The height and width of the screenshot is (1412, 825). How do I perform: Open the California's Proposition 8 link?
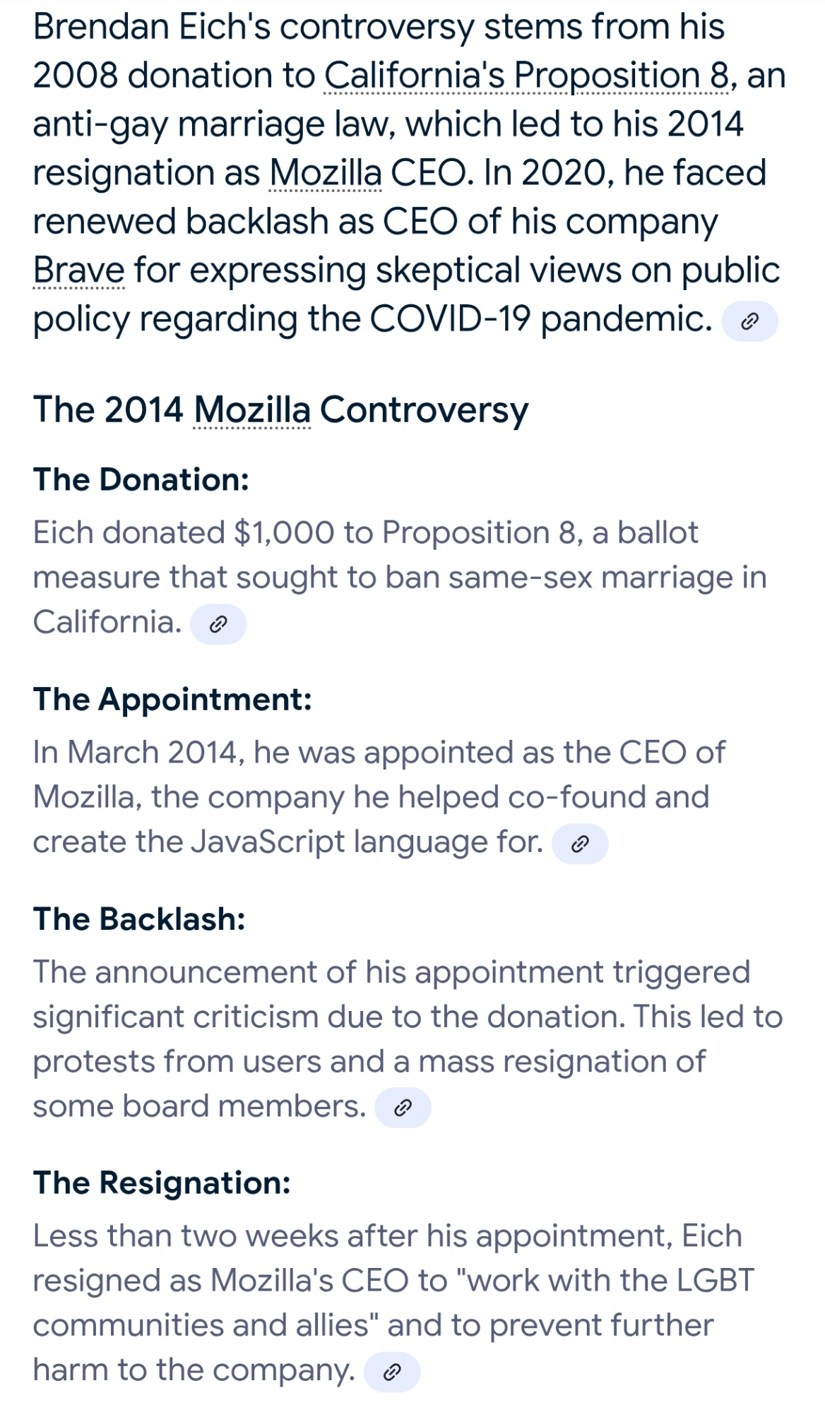point(526,76)
